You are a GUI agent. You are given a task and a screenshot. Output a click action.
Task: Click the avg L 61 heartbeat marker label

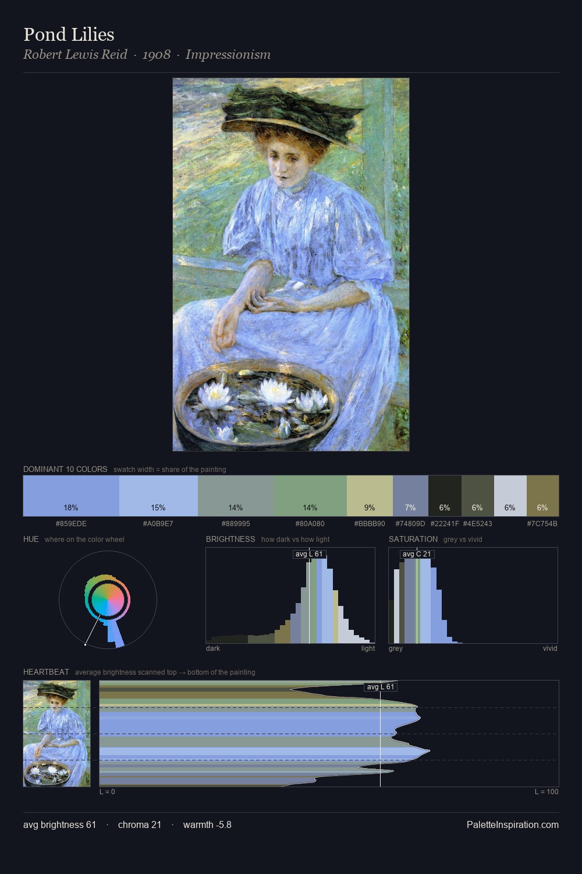tap(381, 687)
